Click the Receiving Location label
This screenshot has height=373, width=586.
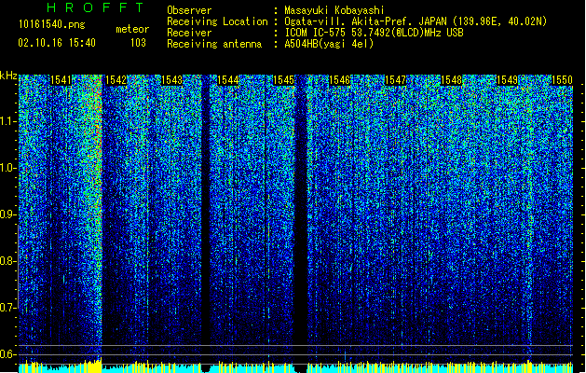click(217, 21)
